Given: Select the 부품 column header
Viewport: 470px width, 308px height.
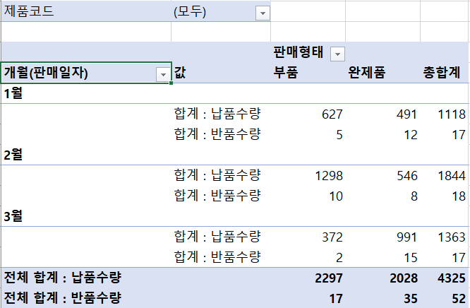Looking at the screenshot, I should (x=286, y=73).
